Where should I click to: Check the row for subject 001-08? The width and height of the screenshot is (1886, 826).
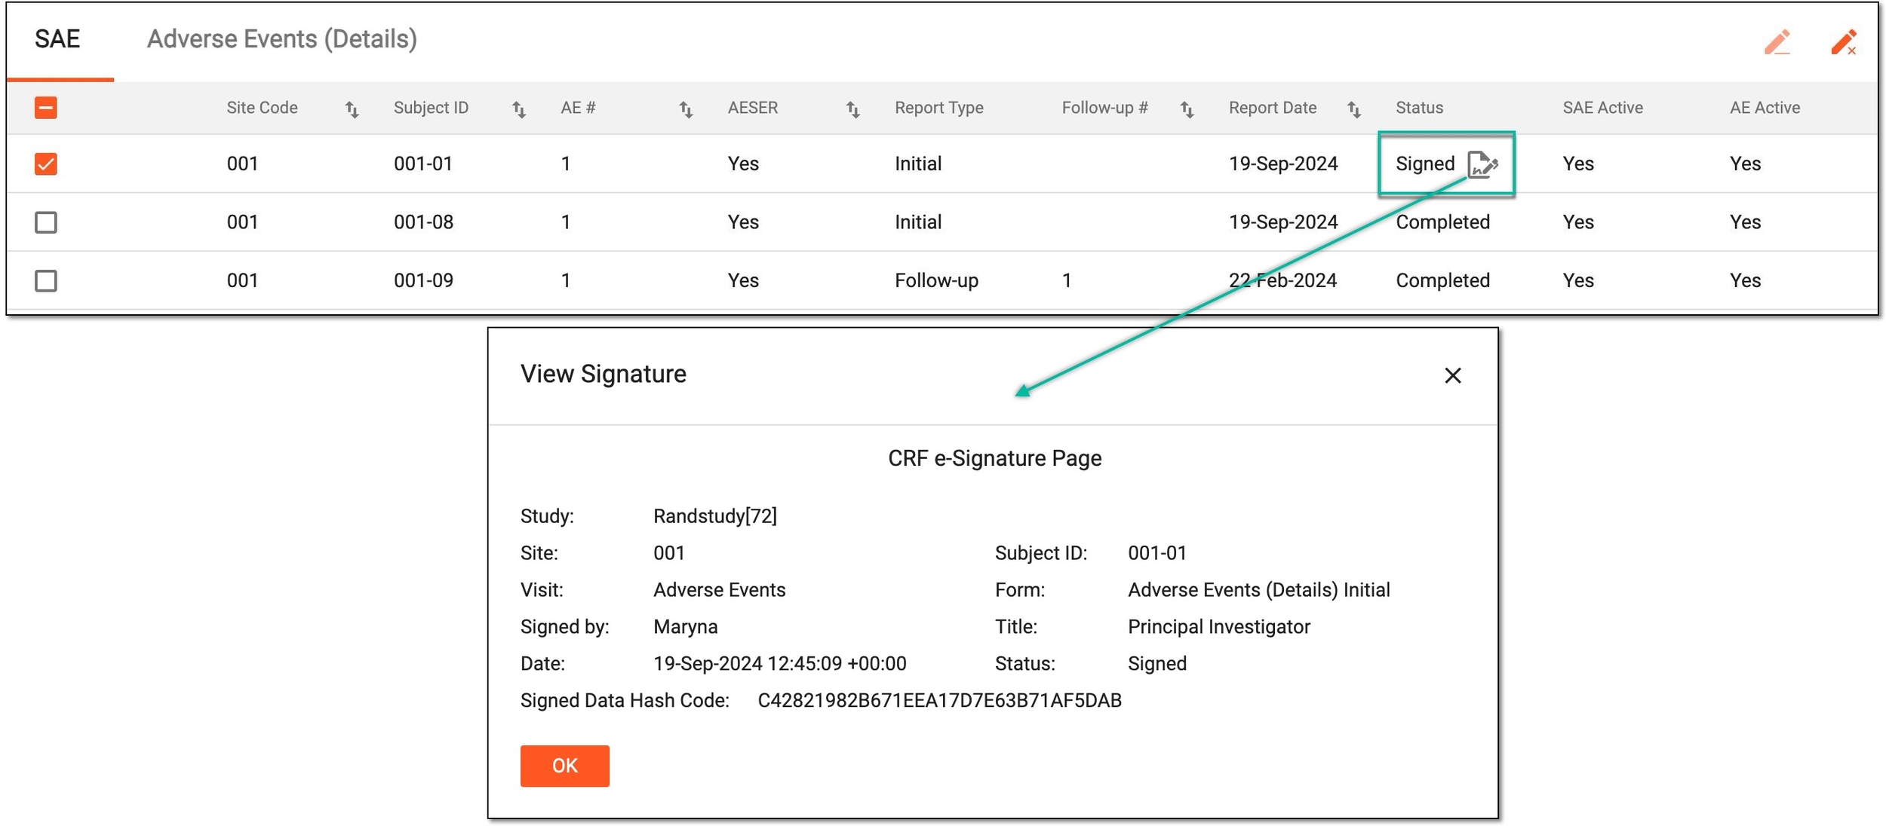tap(46, 222)
